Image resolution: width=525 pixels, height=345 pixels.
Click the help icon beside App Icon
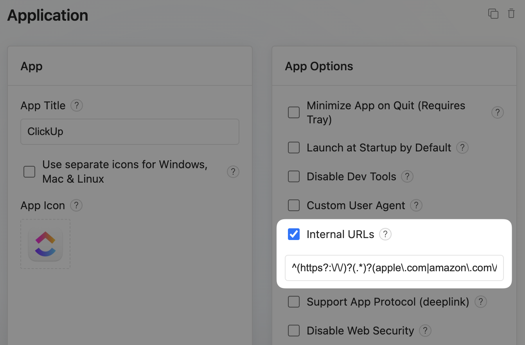click(x=77, y=205)
